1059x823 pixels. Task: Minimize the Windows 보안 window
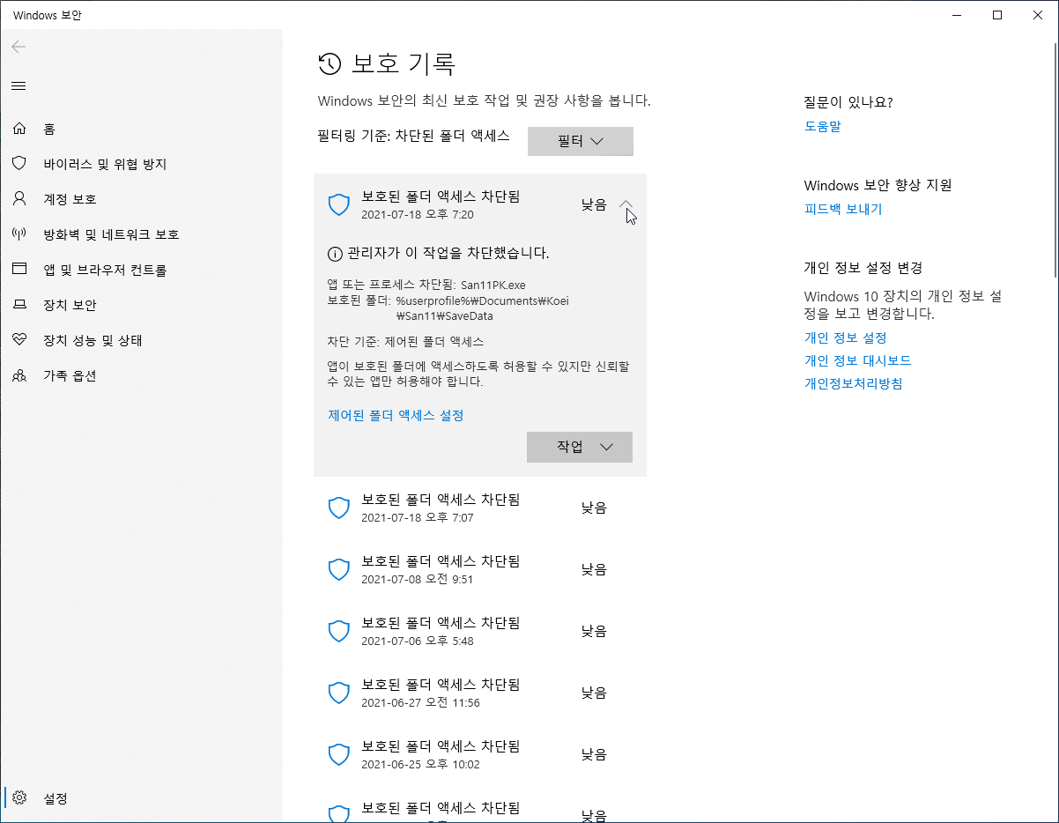coord(957,15)
